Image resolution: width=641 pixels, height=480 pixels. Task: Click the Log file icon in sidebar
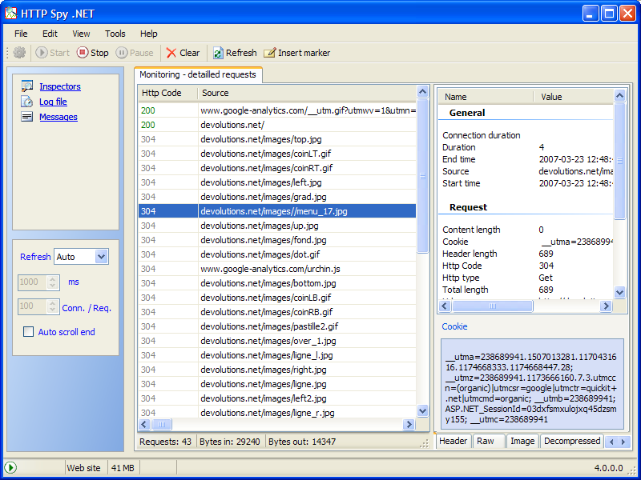[26, 102]
